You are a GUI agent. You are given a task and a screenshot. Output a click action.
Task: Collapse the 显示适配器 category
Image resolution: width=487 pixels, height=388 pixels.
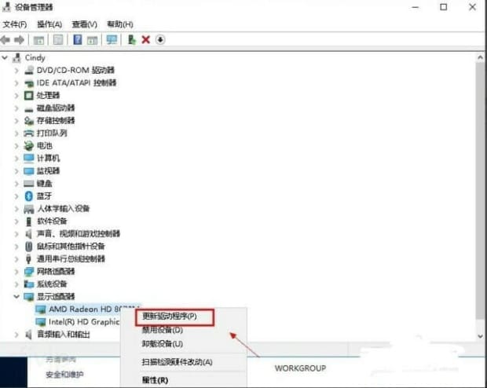point(16,296)
